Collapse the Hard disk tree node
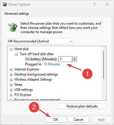The height and width of the screenshot is (125, 114). [x=11, y=49]
